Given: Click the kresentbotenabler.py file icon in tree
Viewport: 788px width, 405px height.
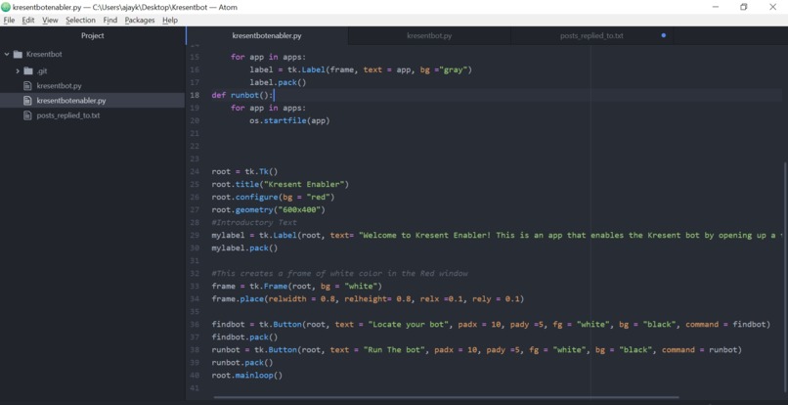Looking at the screenshot, I should (27, 101).
